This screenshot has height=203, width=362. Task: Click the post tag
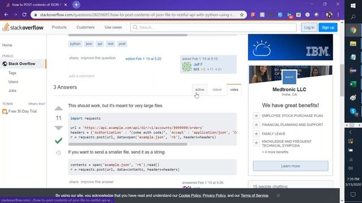coord(122,44)
